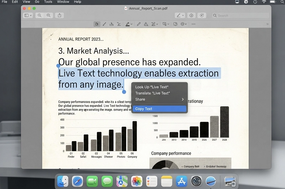Open Notes in the Dock
Image resolution: width=285 pixels, height=189 pixels.
[x=166, y=181]
